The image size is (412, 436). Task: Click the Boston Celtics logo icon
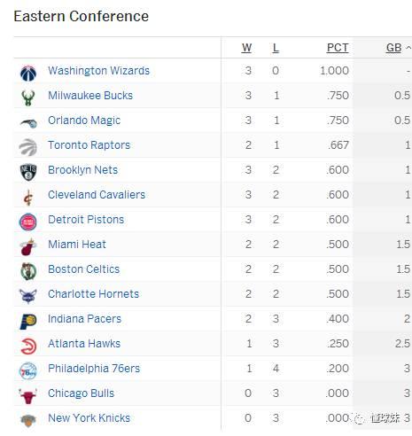point(28,271)
